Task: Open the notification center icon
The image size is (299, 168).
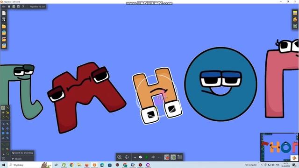Action: pos(294,165)
